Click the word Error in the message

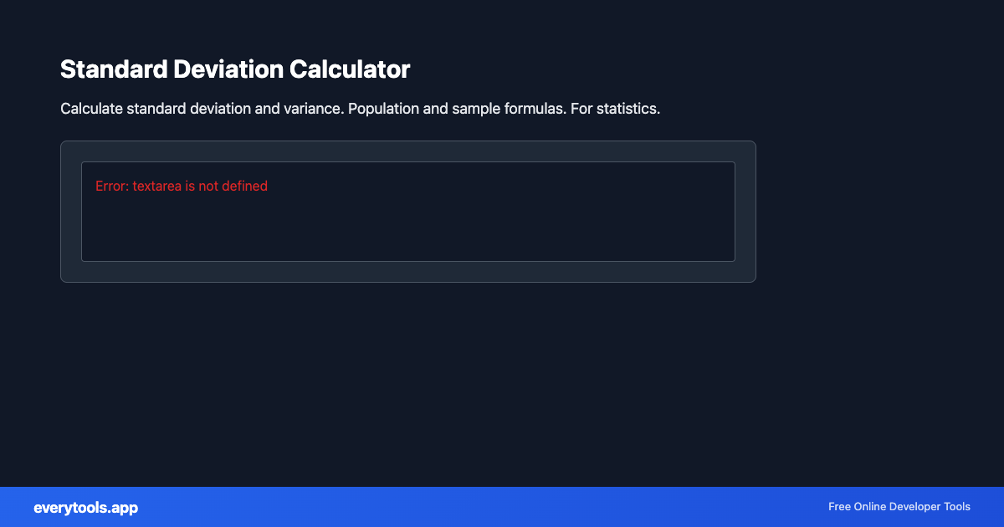tap(110, 186)
